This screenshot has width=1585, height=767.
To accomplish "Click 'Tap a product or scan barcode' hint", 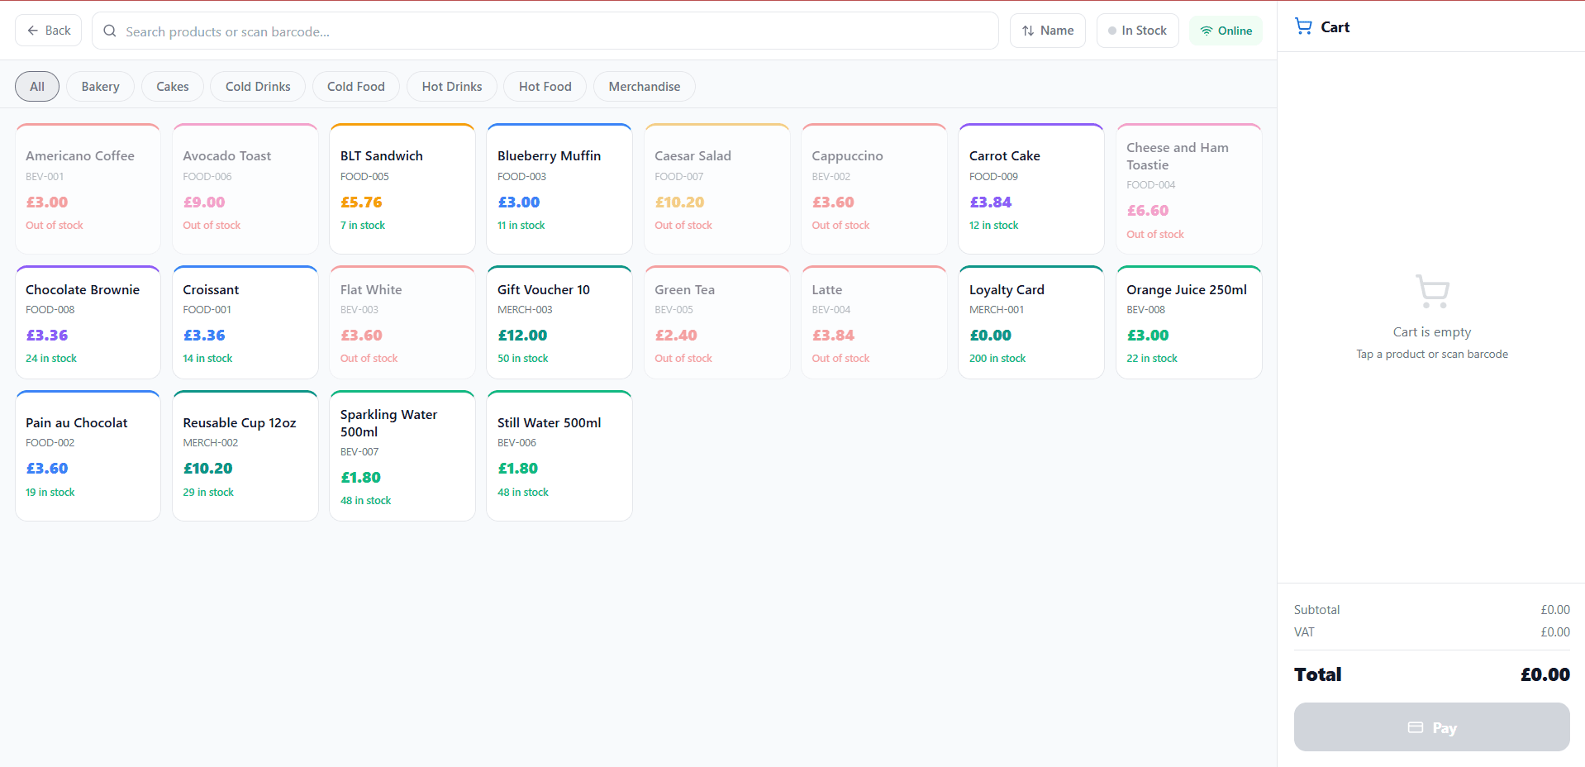I will point(1432,354).
